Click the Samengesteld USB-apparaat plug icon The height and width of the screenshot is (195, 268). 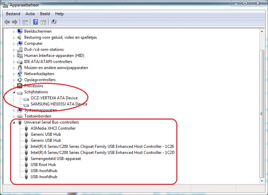coord(26,159)
